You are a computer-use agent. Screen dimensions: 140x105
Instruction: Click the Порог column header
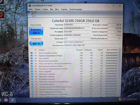pyautogui.click(x=100, y=50)
